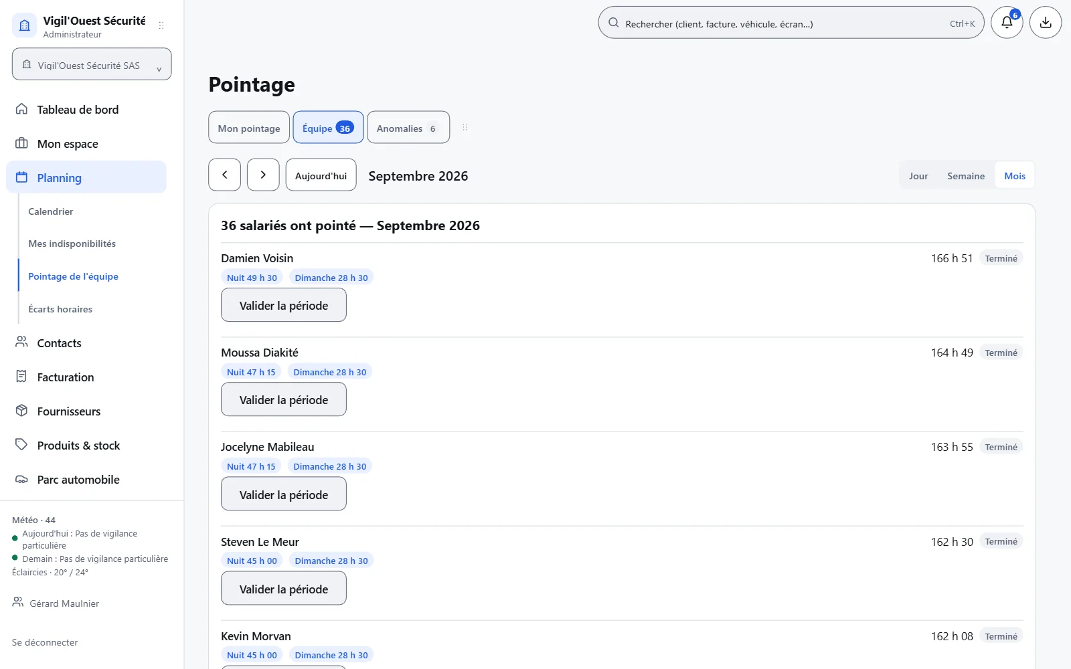Go to previous month with left chevron
The height and width of the screenshot is (669, 1071).
[225, 175]
